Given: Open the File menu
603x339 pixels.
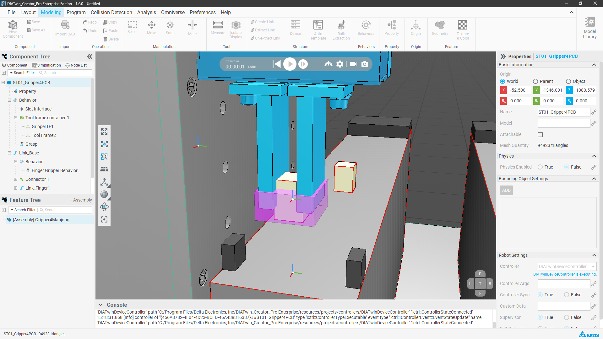Looking at the screenshot, I should (x=11, y=12).
